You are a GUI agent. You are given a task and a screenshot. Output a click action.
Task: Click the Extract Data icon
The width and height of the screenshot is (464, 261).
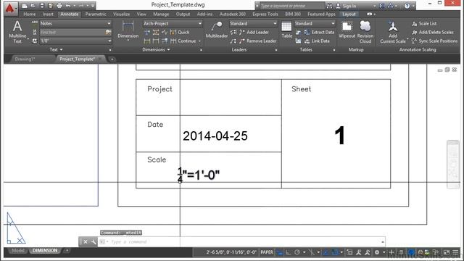coord(307,32)
